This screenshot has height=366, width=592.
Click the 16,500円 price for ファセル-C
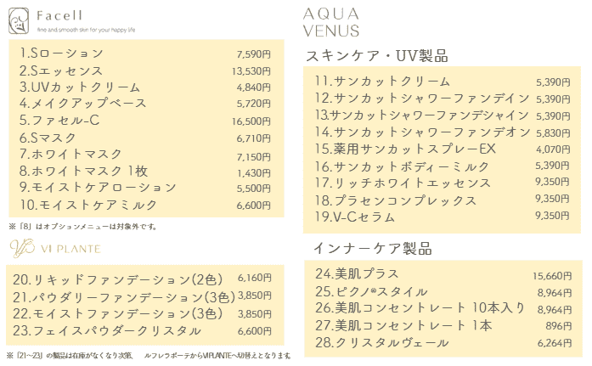[x=251, y=121]
